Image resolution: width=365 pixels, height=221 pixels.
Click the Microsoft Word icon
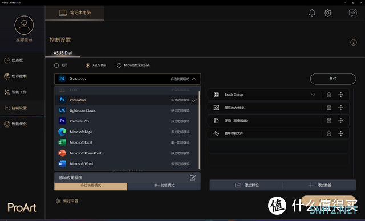[62, 163]
